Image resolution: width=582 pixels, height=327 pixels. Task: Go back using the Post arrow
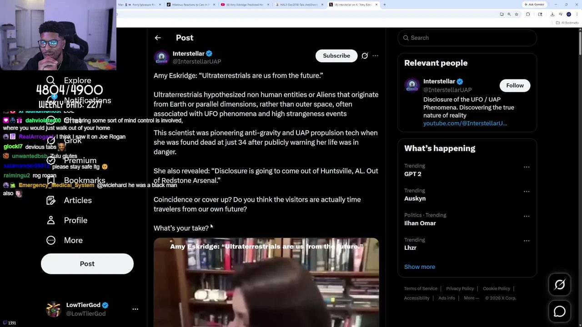[x=158, y=38]
